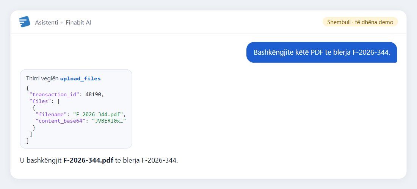Select the transaction_id key in JSON
417x189 pixels.
pyautogui.click(x=54, y=94)
